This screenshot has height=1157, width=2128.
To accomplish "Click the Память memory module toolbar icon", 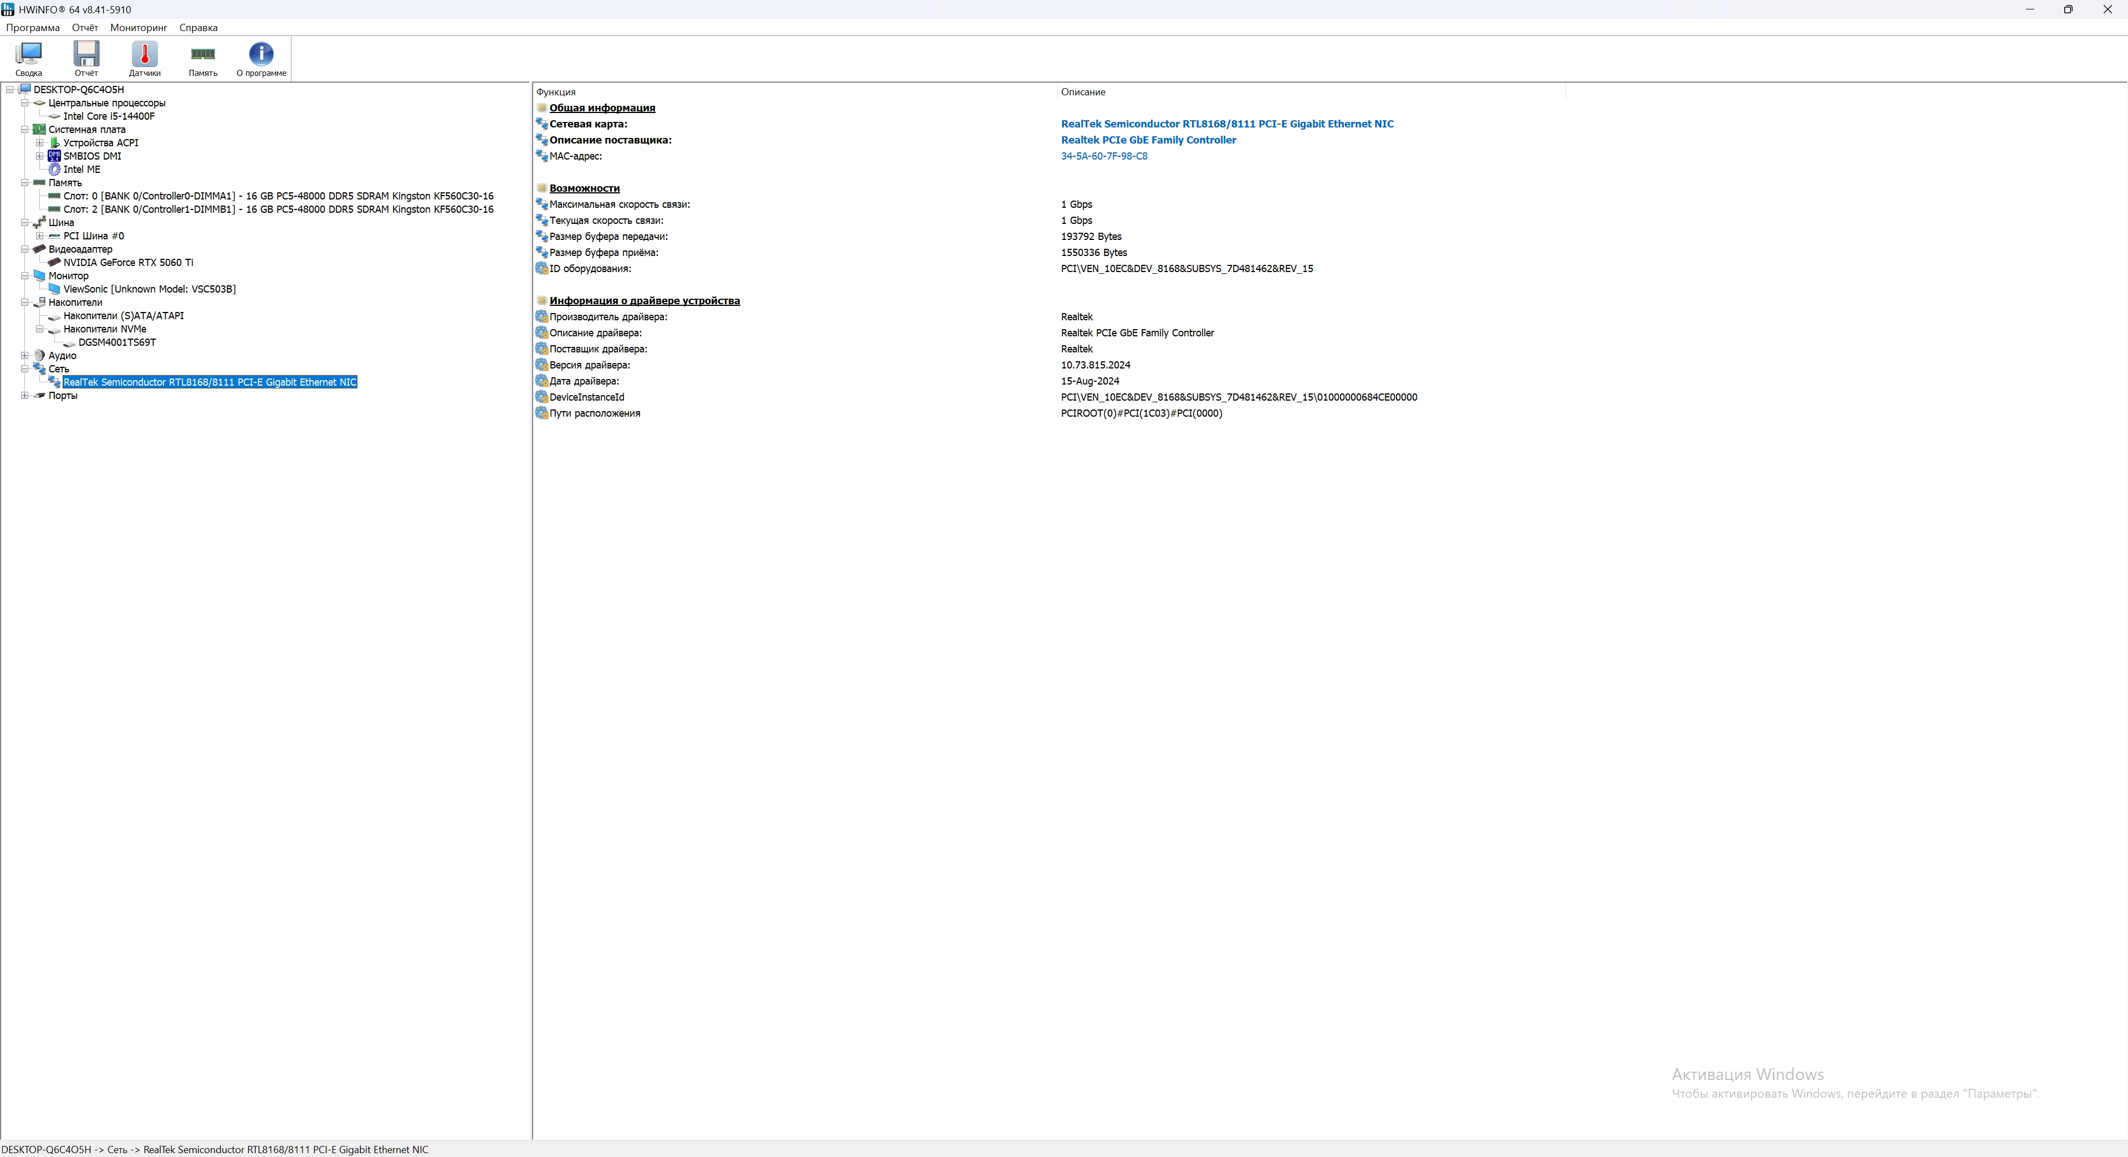I will tap(202, 58).
